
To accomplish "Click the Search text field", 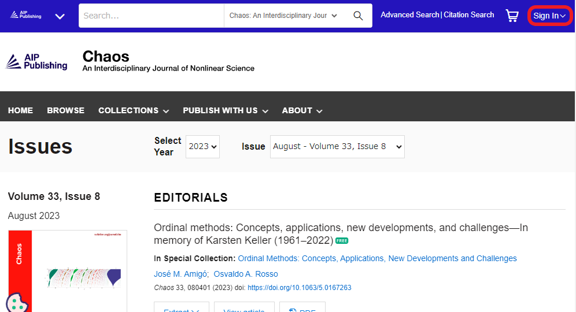I will 151,16.
